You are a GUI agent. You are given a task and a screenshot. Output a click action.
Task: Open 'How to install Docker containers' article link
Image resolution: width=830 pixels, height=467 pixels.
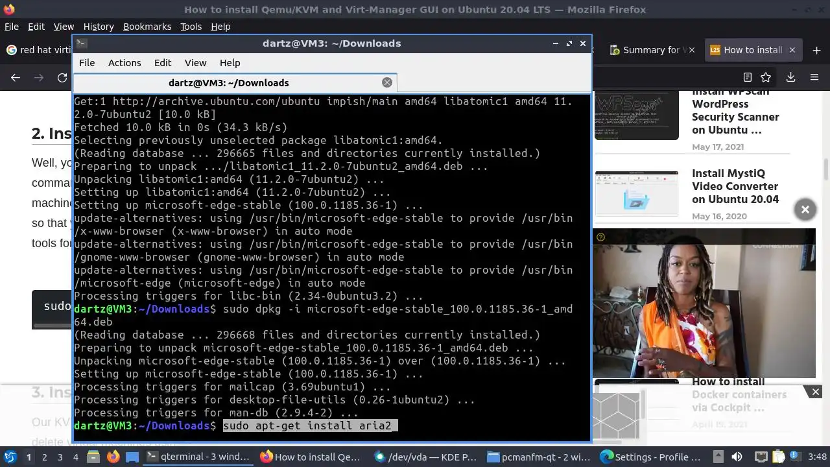click(739, 395)
